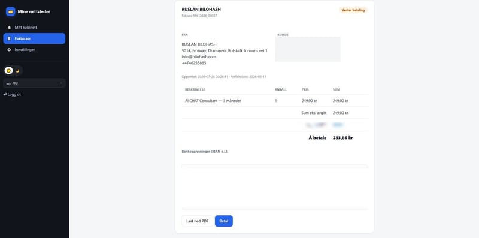Image resolution: width=479 pixels, height=238 pixels.
Task: Click the Last ned PDF button
Action: pyautogui.click(x=198, y=221)
